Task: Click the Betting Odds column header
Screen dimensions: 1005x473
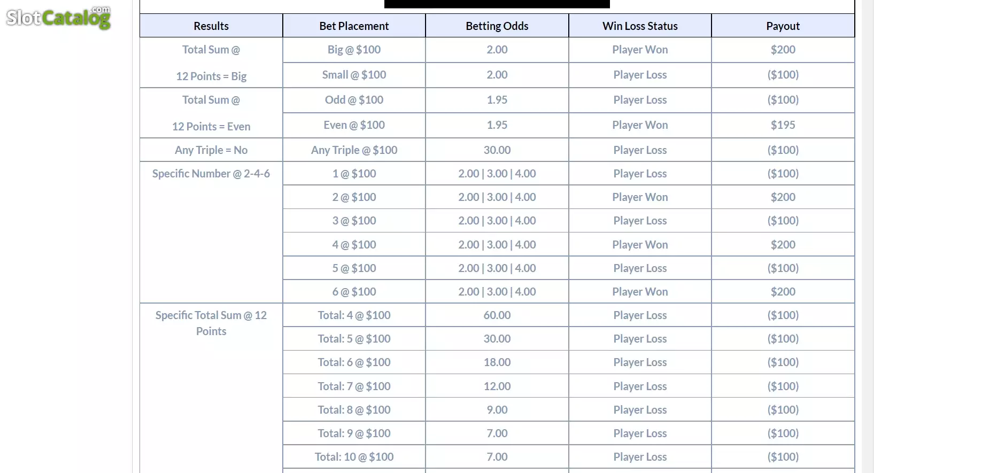Action: pos(497,26)
